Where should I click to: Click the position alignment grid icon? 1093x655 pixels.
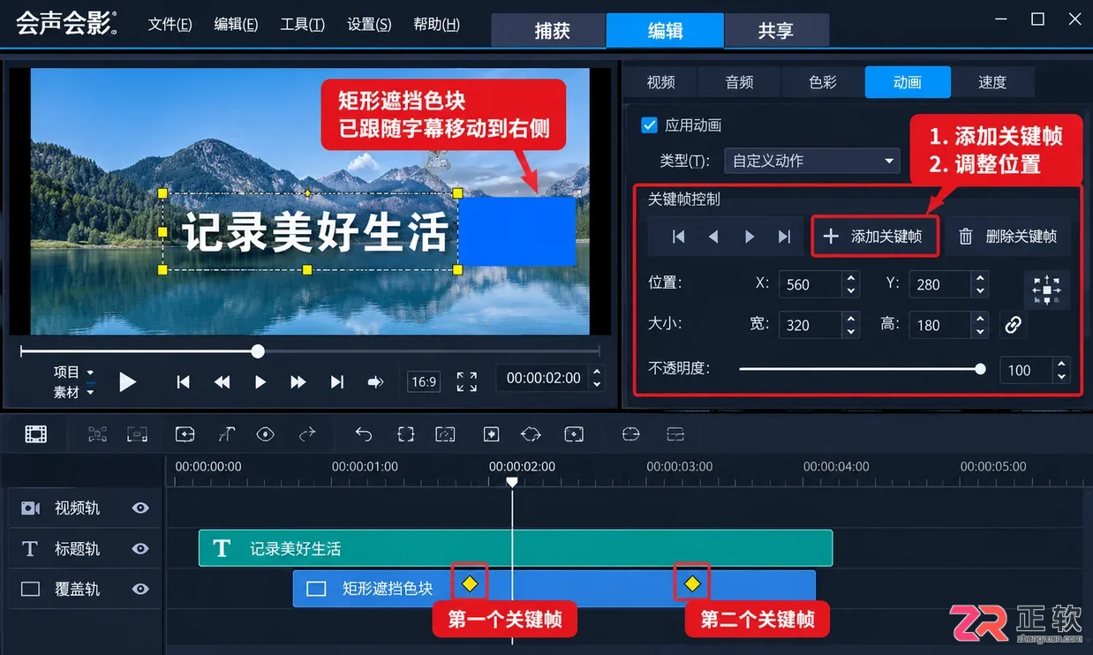[1047, 290]
